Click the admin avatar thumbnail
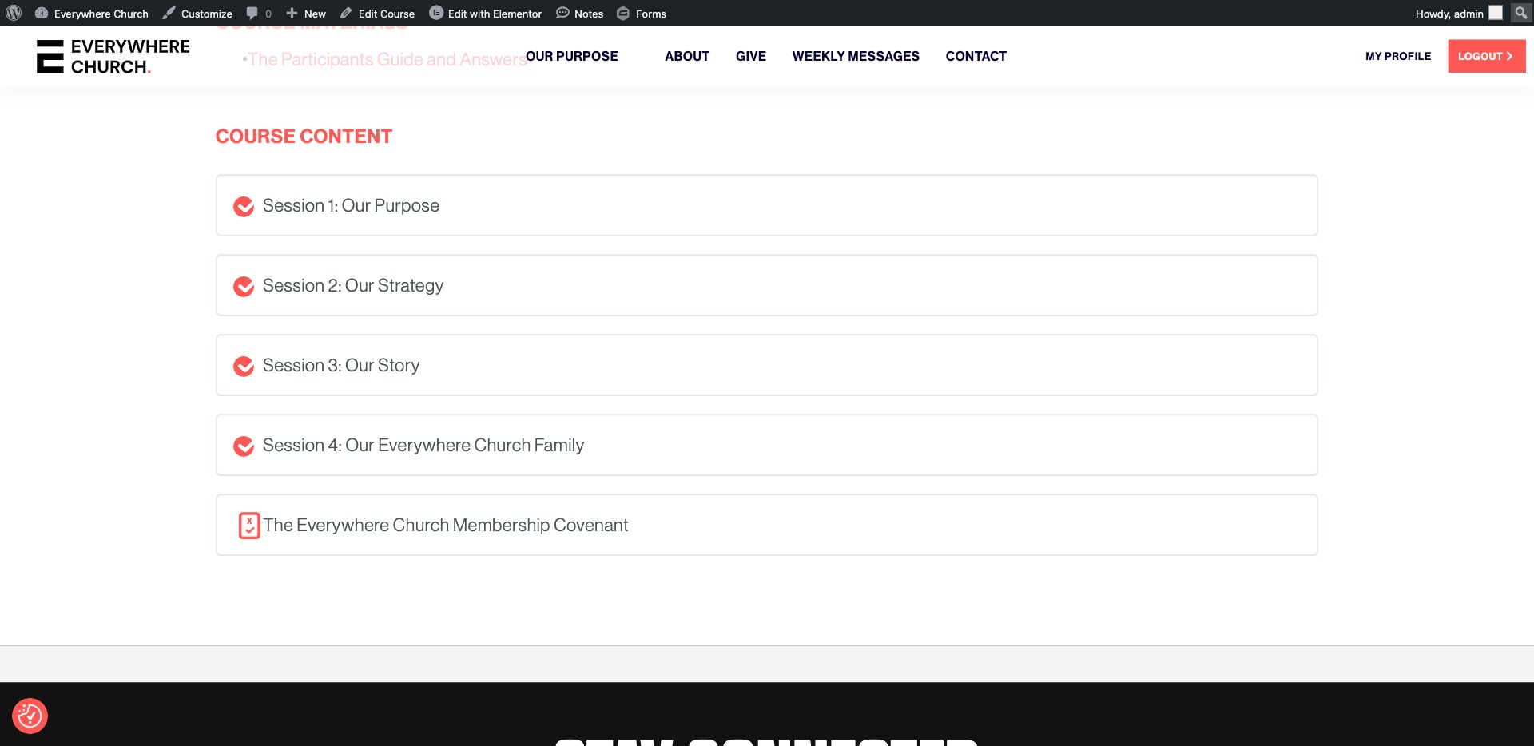Screen dimensions: 1534x746 point(1496,13)
